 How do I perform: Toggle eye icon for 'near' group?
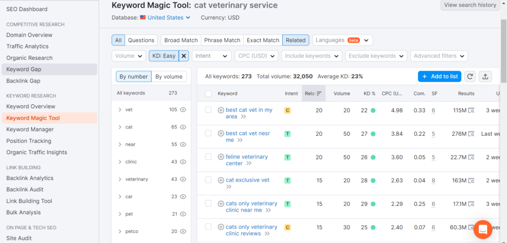[x=183, y=145]
